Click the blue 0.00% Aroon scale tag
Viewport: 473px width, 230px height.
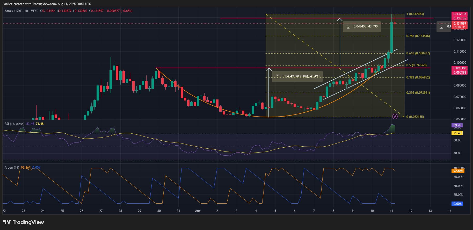tap(457, 204)
